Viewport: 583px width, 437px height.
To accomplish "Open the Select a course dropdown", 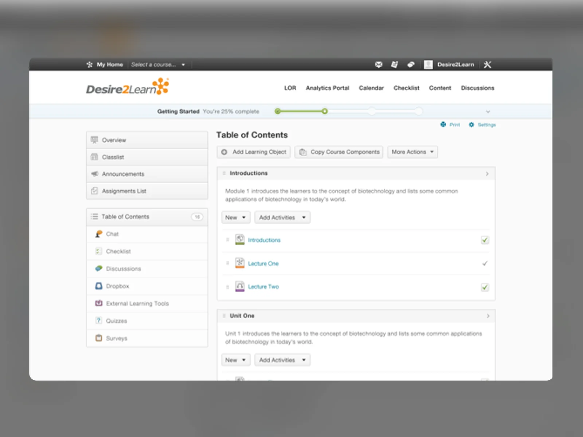I will tap(158, 65).
